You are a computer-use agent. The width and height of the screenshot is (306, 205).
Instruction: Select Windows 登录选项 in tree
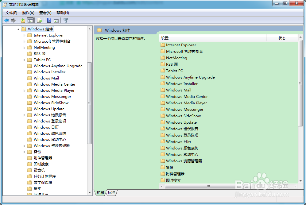click(x=50, y=121)
